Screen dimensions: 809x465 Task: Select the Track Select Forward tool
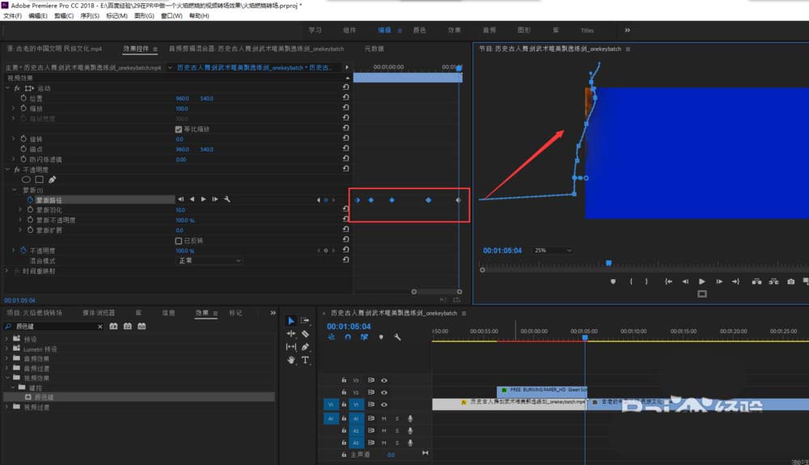(305, 321)
